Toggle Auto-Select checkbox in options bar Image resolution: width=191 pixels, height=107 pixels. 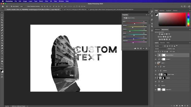point(11,7)
